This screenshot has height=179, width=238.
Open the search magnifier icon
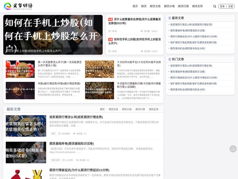[215, 6]
